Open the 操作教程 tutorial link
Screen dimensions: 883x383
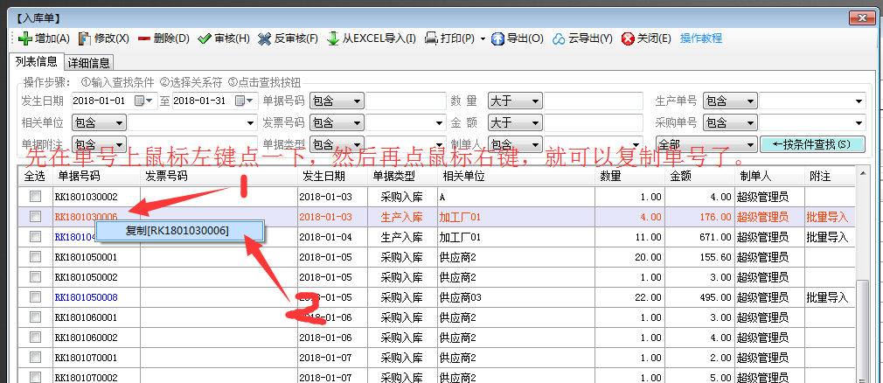pos(701,38)
